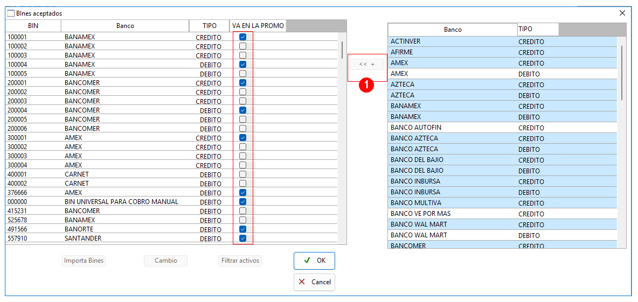Uncheck promo checkbox for BIN 200004

pos(243,110)
